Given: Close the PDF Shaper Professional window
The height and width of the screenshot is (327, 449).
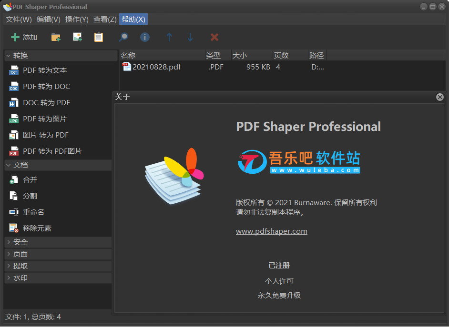Looking at the screenshot, I should pyautogui.click(x=442, y=7).
